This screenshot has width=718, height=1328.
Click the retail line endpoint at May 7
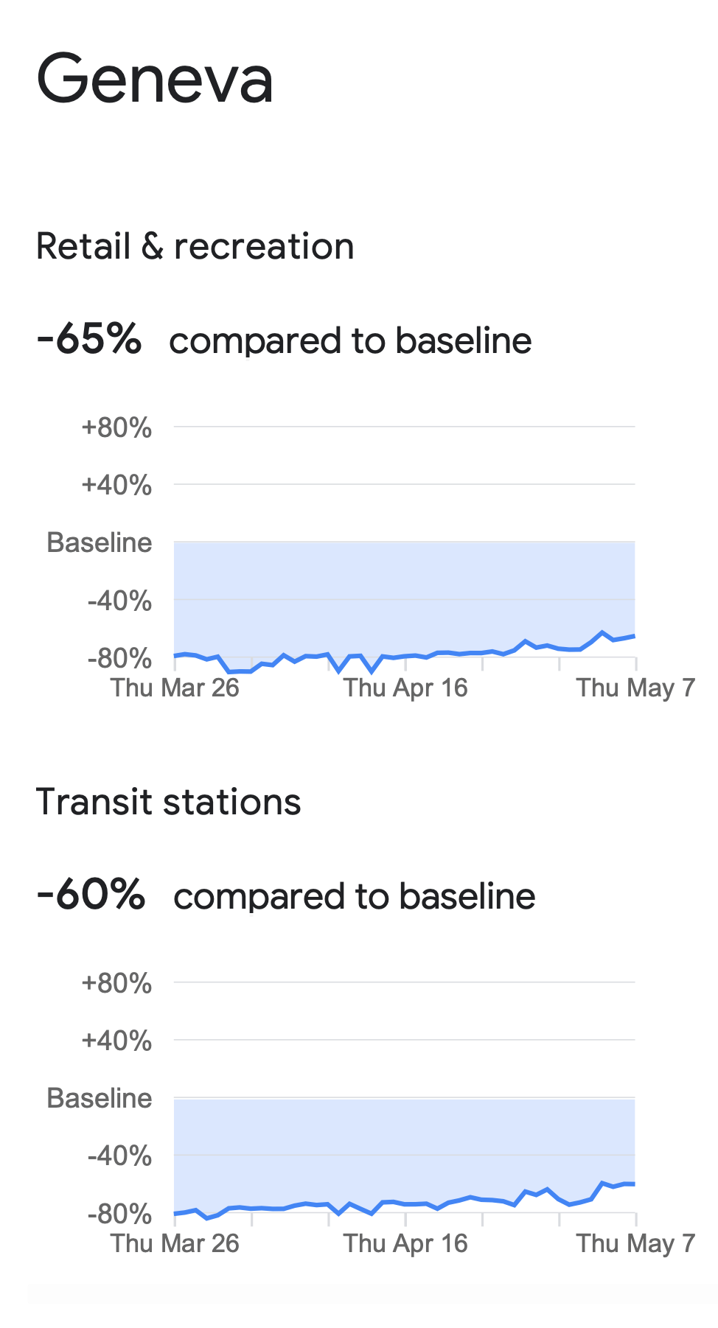[x=634, y=635]
